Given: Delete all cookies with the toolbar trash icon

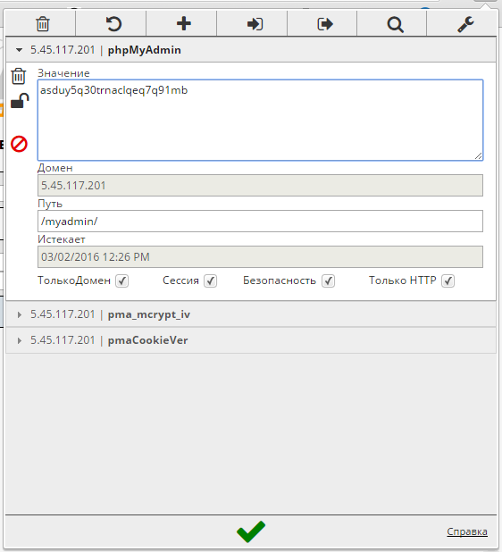Looking at the screenshot, I should tap(43, 24).
